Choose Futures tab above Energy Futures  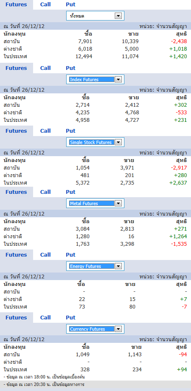click(x=16, y=255)
